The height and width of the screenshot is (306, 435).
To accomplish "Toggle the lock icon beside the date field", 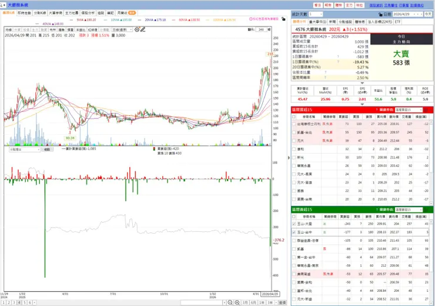I will click(x=380, y=14).
